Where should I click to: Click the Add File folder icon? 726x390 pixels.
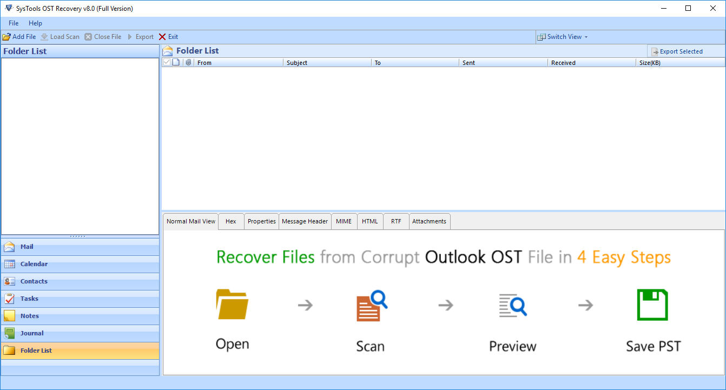[x=6, y=37]
